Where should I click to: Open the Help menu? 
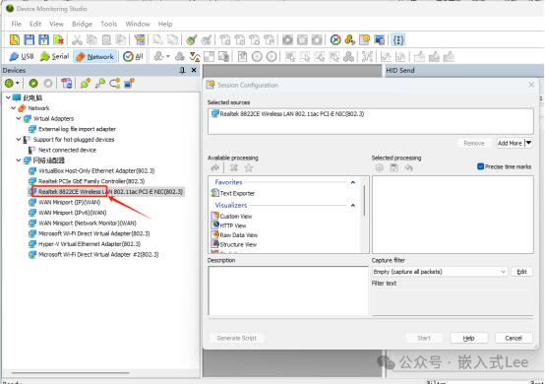coord(165,24)
